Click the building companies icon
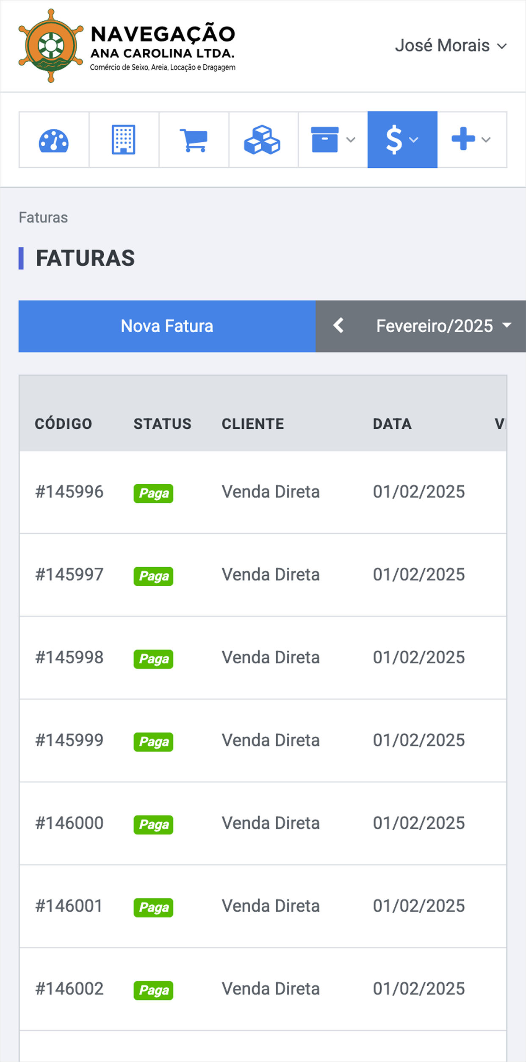 [124, 140]
